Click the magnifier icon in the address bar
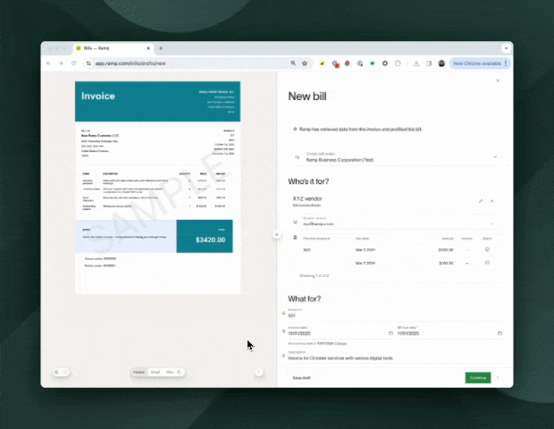Viewport: 554px width, 429px height. click(293, 63)
